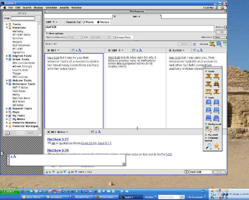Click the Update button in Library
Image resolution: width=249 pixels, height=200 pixels.
point(31,133)
